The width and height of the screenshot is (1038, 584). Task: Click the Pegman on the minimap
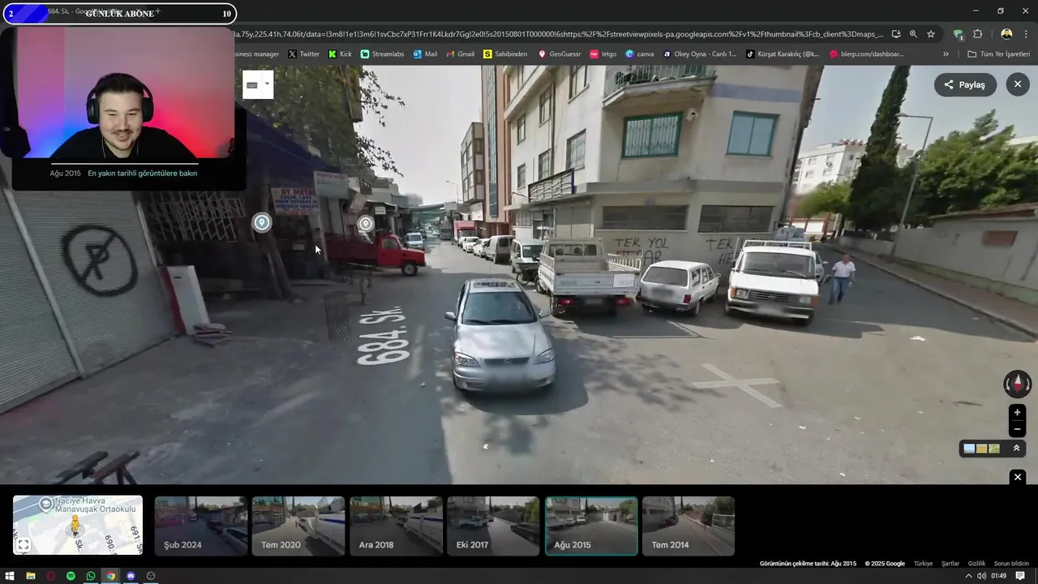click(75, 525)
